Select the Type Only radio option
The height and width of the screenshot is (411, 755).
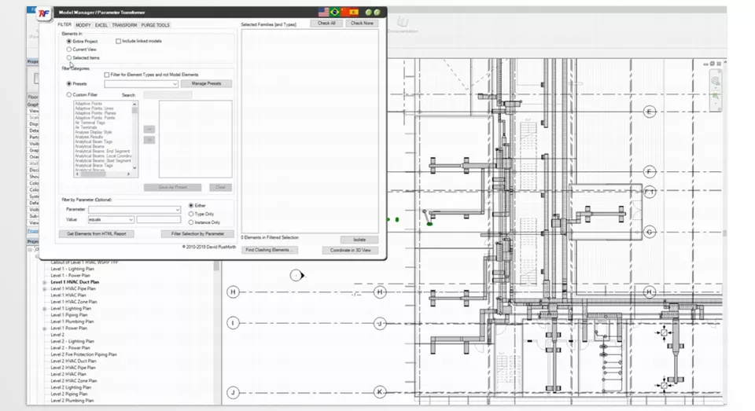pyautogui.click(x=191, y=215)
